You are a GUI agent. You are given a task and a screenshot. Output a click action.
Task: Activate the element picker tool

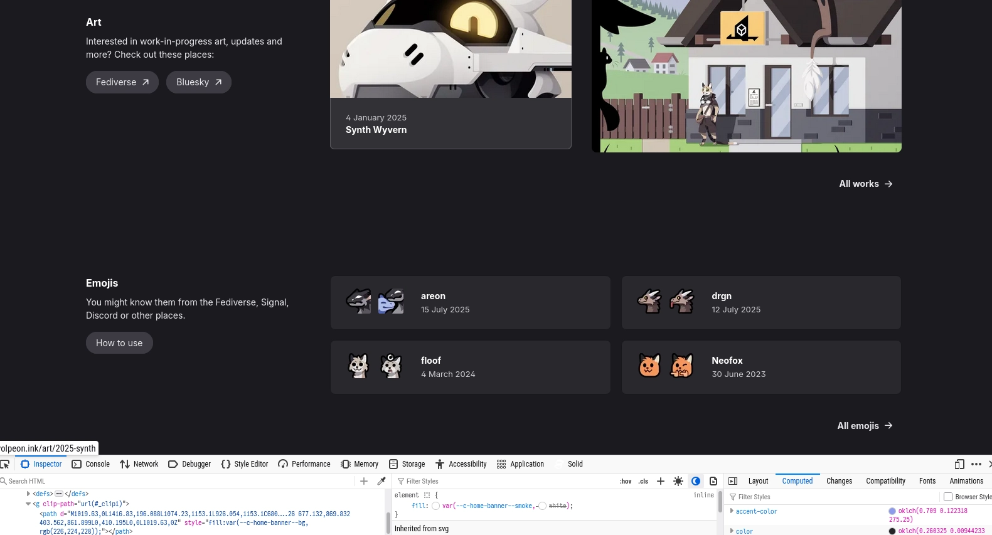(x=5, y=464)
